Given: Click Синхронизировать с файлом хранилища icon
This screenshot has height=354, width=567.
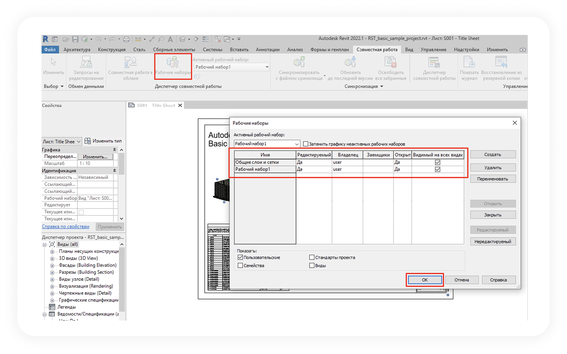Looking at the screenshot, I should pyautogui.click(x=299, y=62).
